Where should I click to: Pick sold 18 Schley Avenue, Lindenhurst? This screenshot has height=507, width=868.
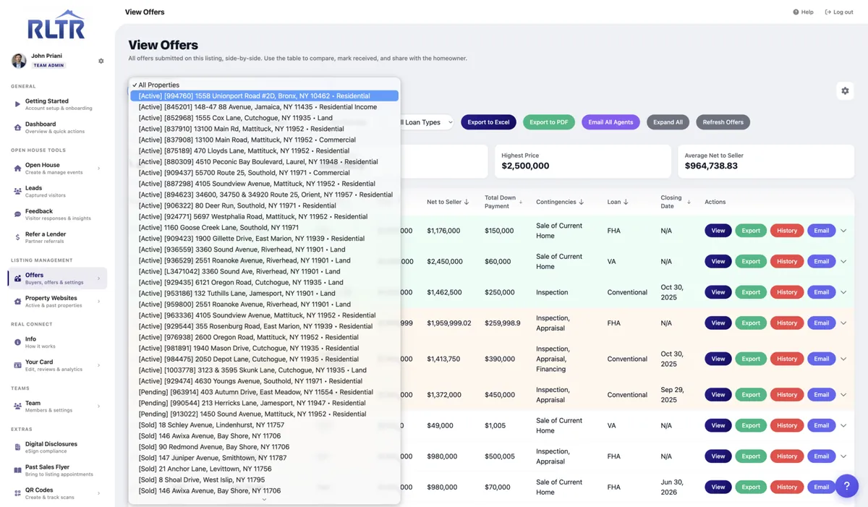264,425
